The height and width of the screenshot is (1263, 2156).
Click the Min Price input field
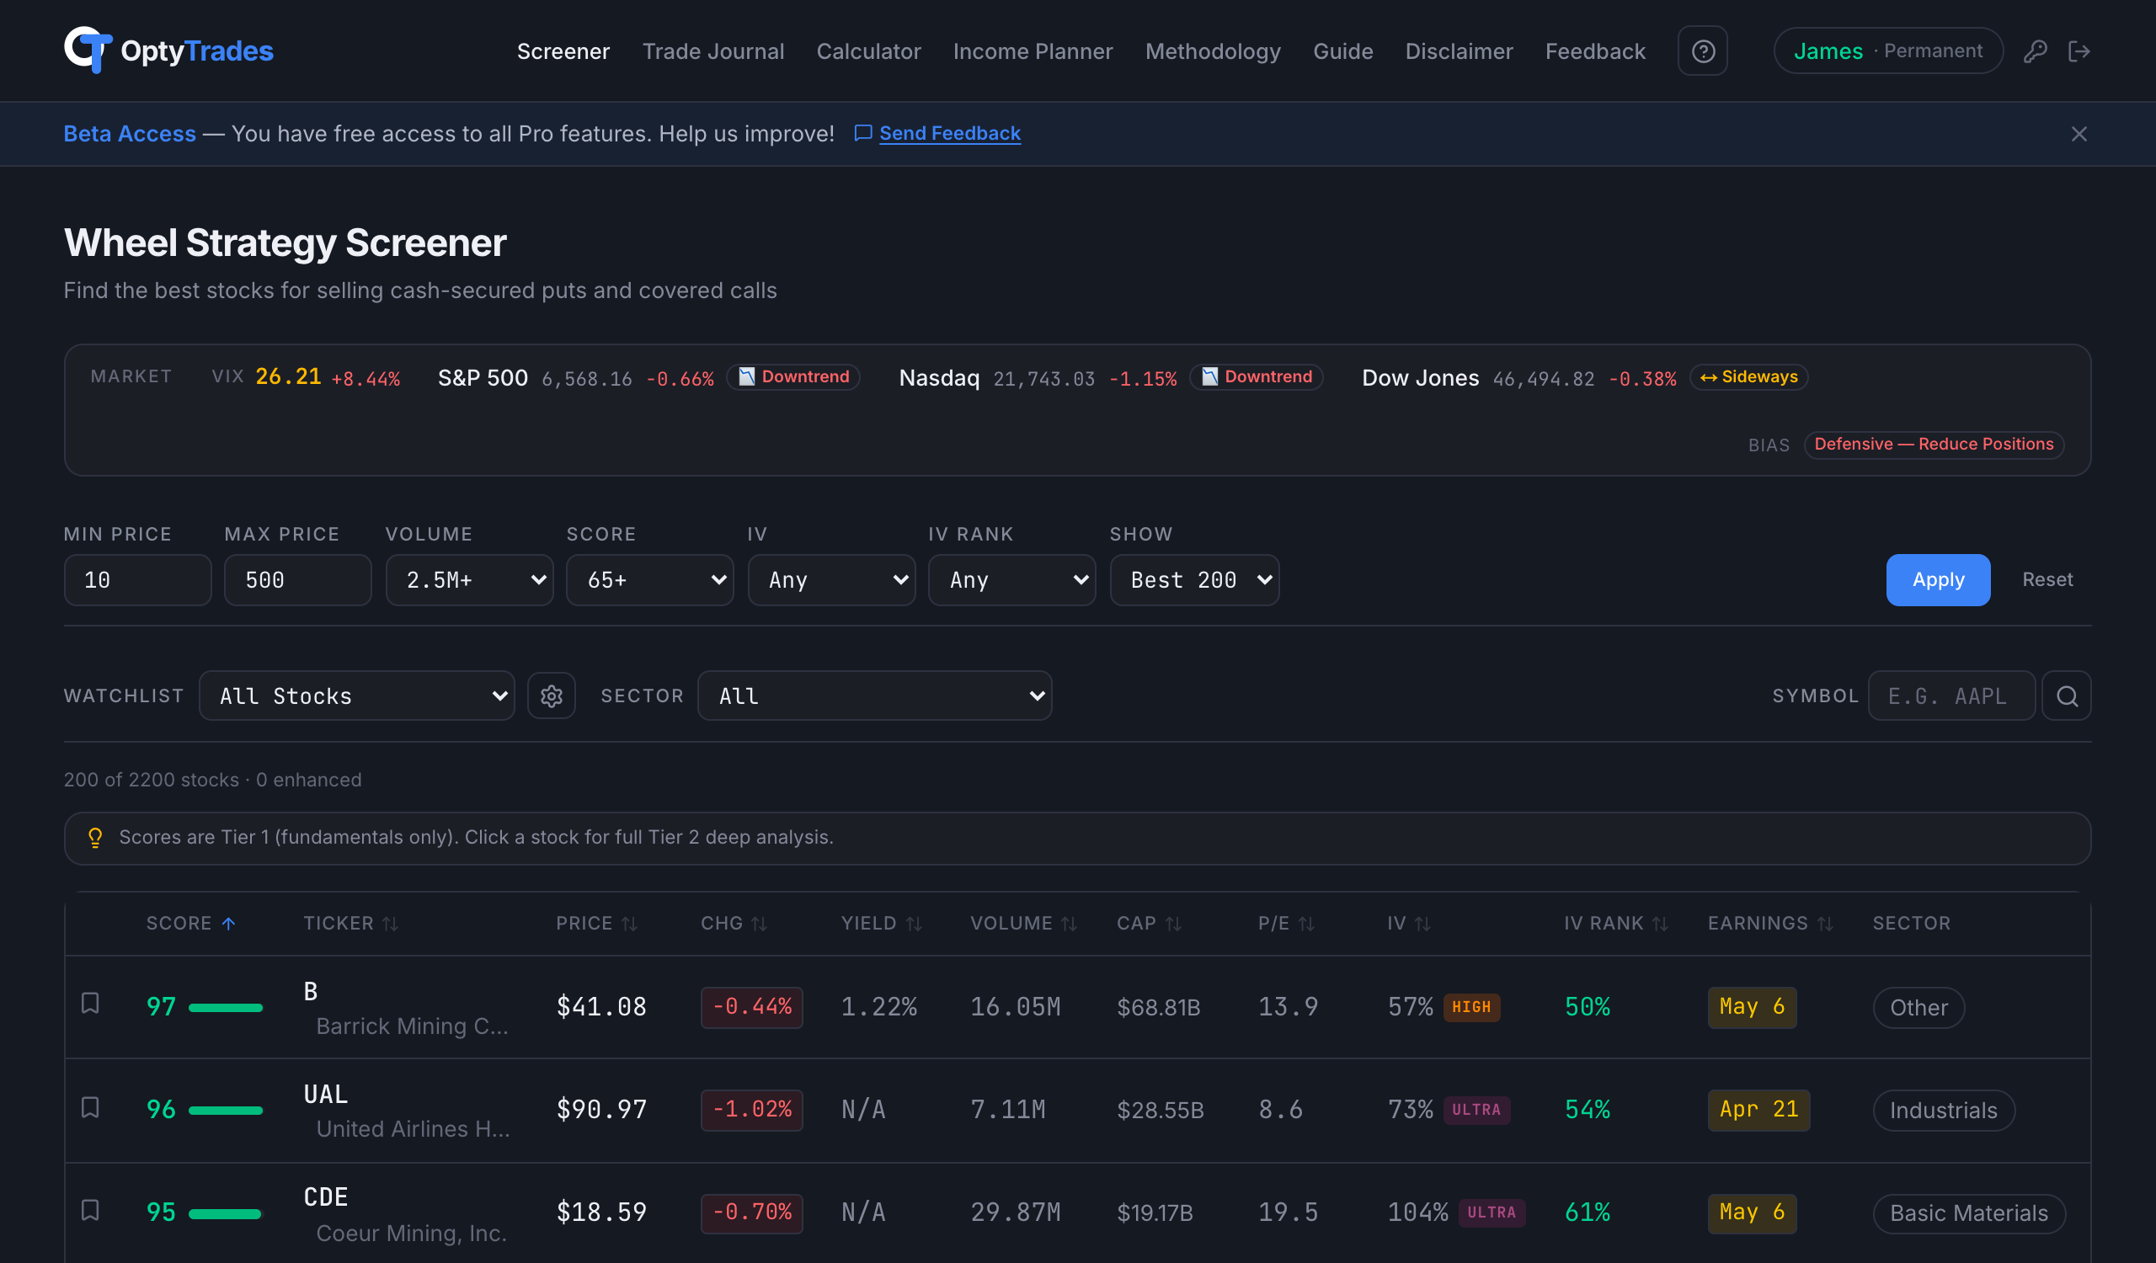[137, 580]
